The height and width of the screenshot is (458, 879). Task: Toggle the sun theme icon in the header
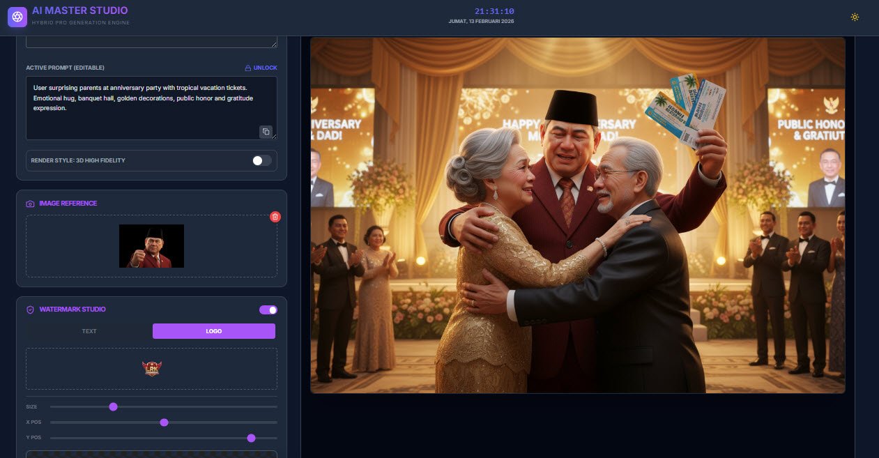click(x=855, y=17)
